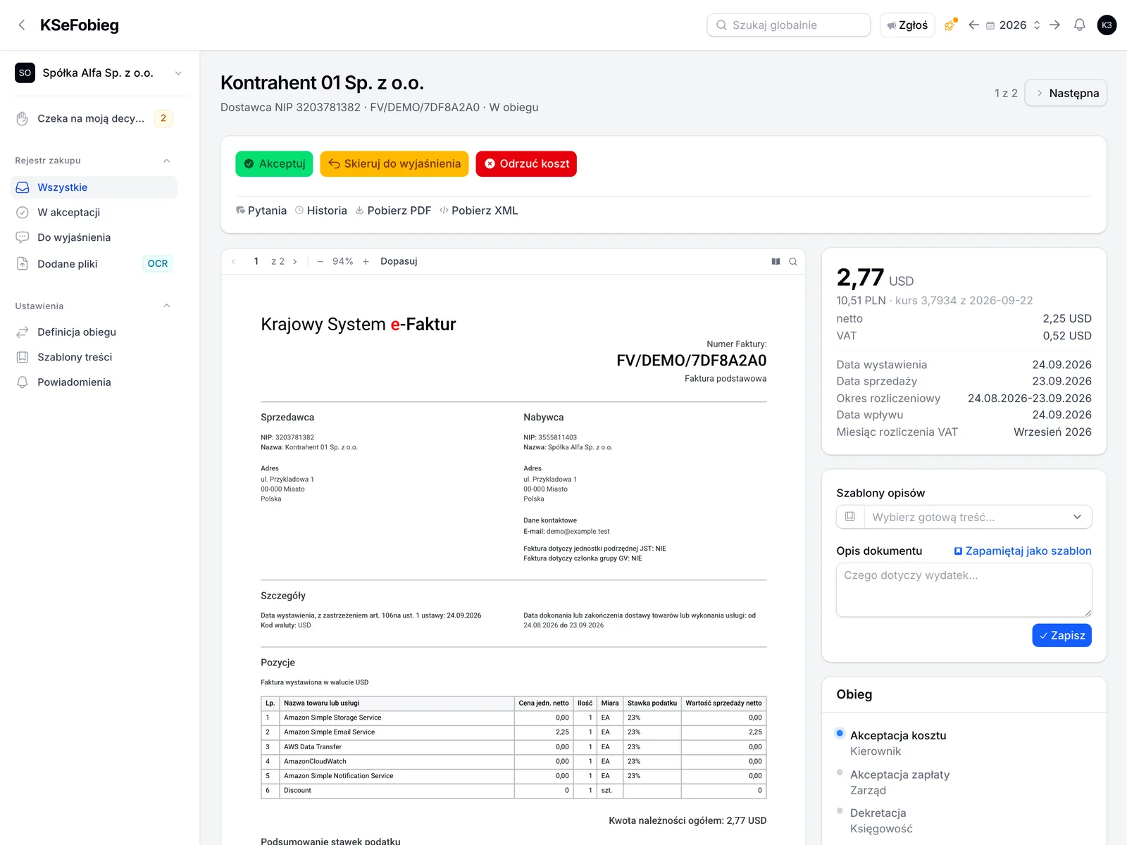Click the rocket icon in the header
Viewport: 1127px width, 845px height.
coord(950,25)
